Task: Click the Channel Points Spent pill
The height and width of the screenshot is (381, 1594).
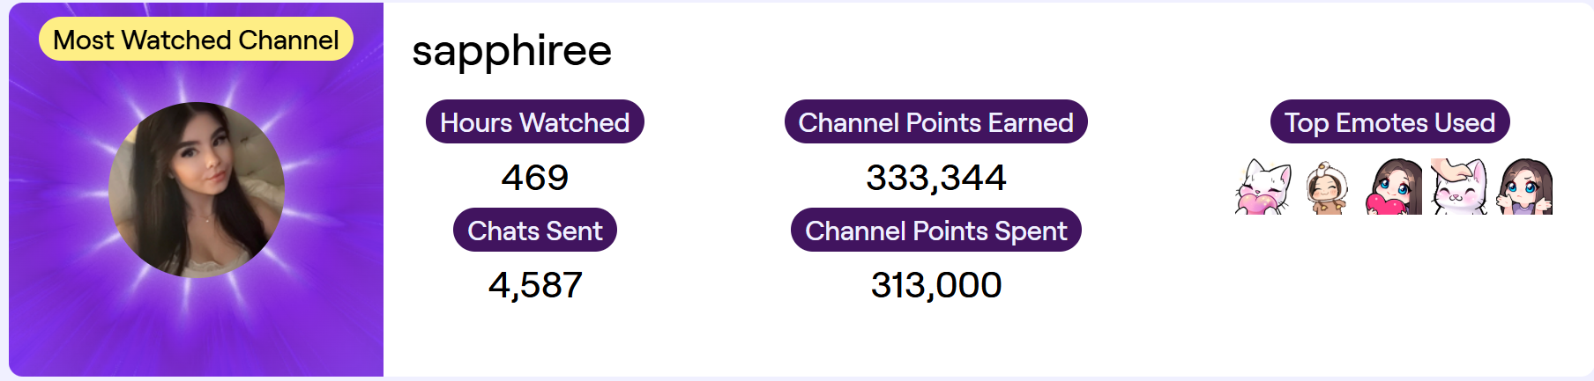Action: coord(935,231)
